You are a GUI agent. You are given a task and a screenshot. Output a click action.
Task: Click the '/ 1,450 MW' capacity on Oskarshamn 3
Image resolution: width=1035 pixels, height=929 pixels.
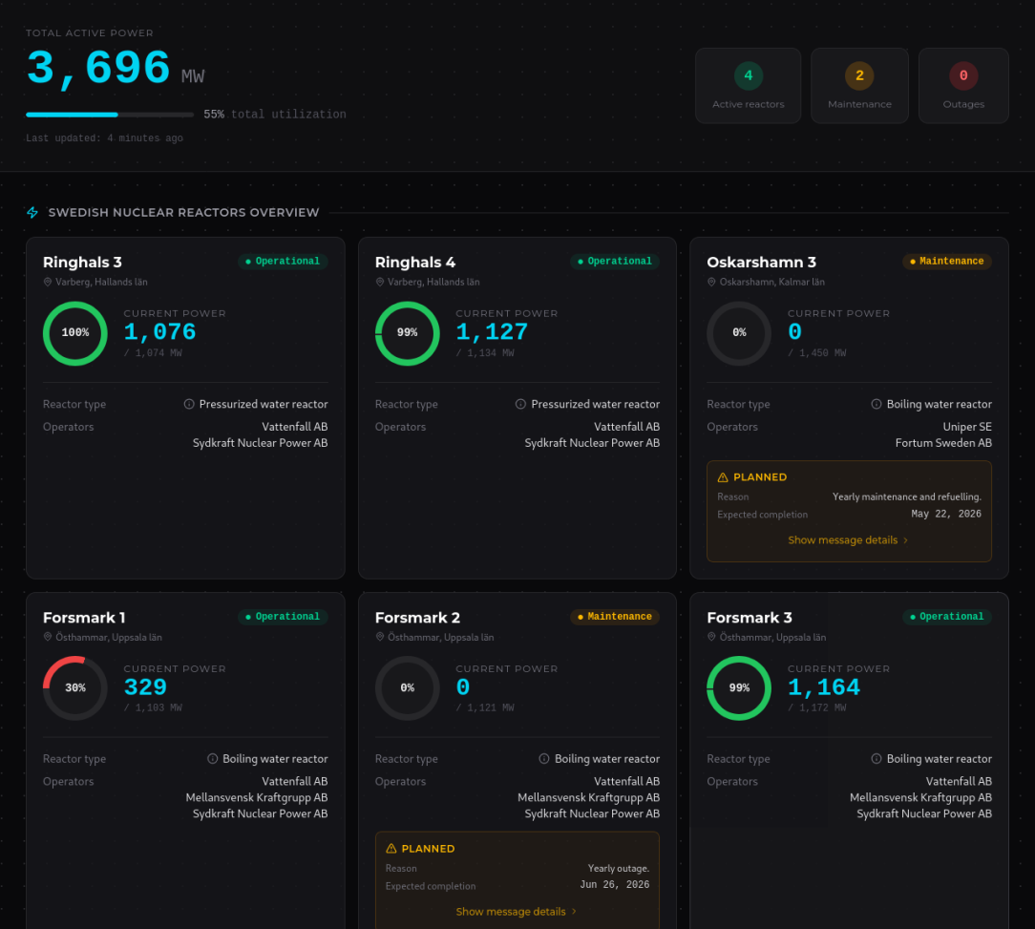point(816,353)
